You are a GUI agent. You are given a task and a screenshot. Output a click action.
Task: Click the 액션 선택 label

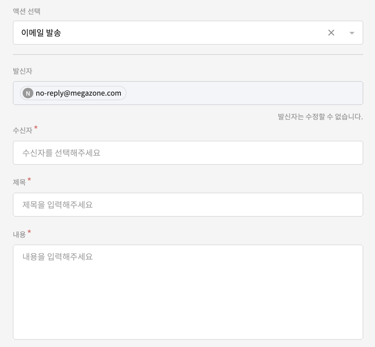tap(26, 11)
